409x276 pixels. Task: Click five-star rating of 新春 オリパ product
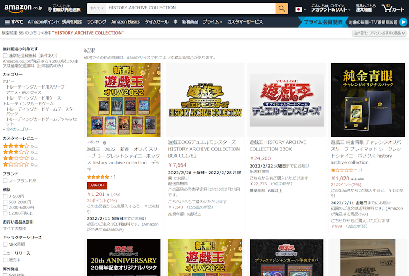coord(98,177)
